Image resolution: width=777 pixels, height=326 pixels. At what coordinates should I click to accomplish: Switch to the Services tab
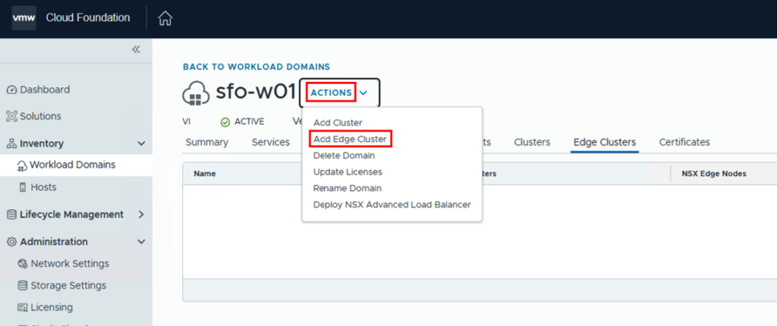pos(271,143)
